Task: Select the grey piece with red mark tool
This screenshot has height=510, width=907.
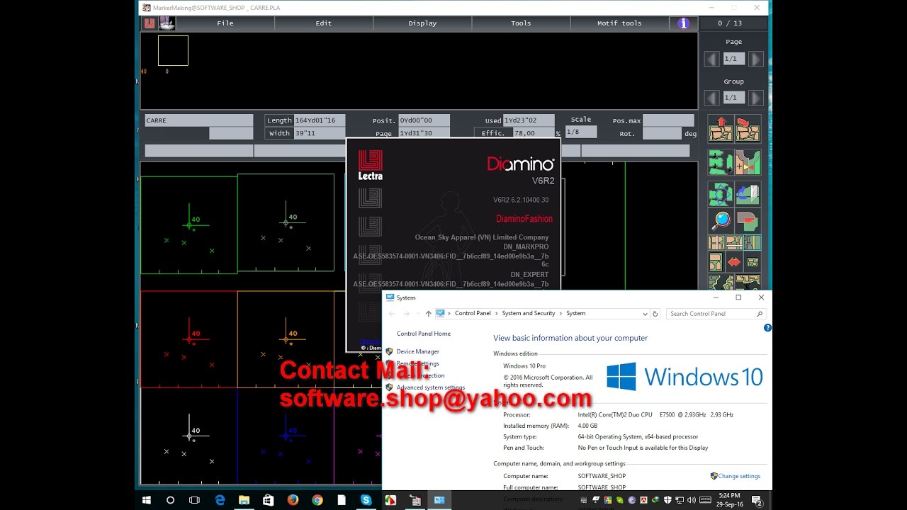Action: click(x=748, y=220)
